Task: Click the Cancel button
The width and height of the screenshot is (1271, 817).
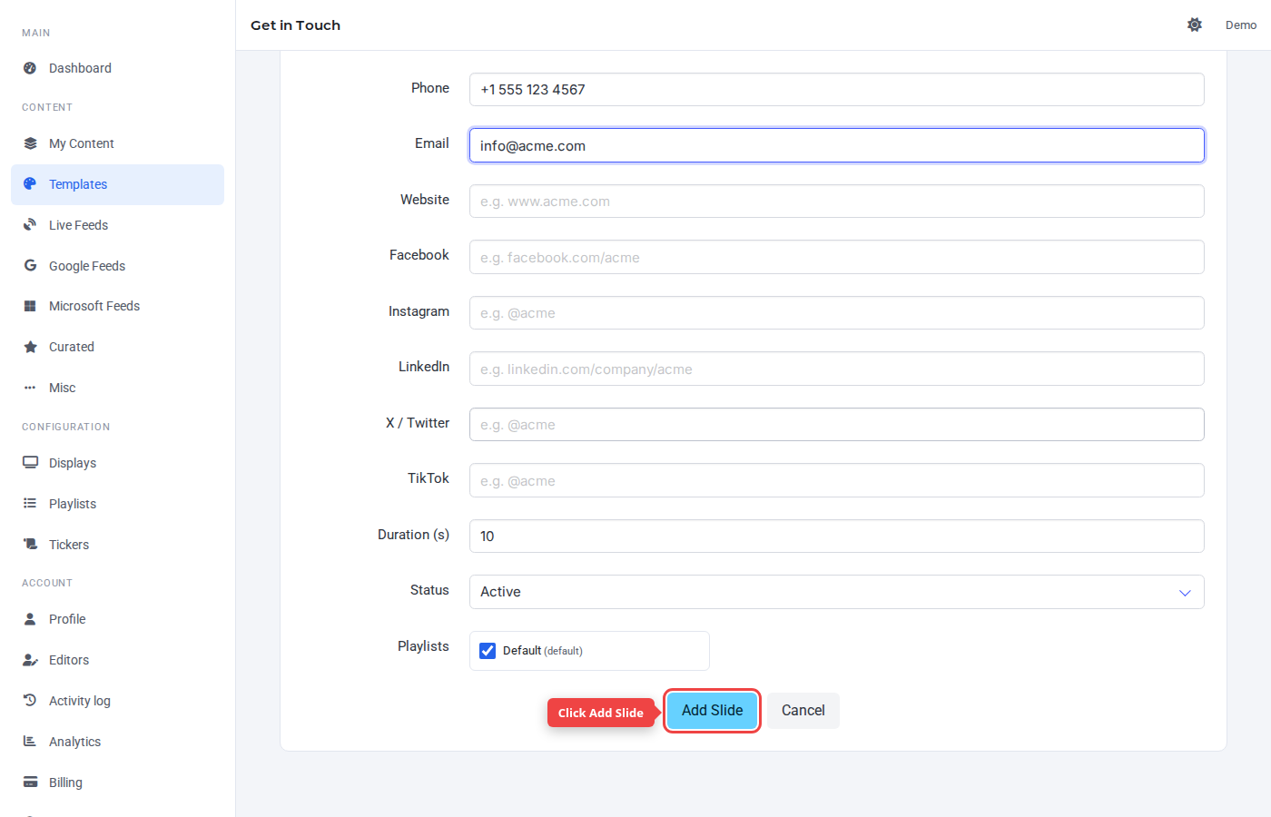Action: (x=803, y=711)
